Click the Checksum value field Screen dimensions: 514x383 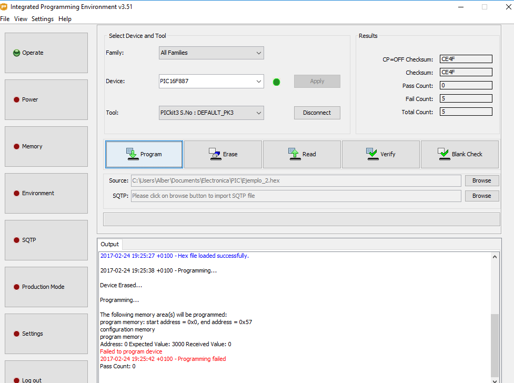tap(466, 72)
